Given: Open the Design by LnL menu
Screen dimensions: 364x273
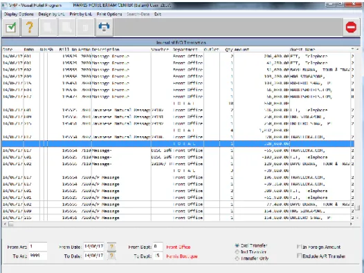Looking at the screenshot, I should point(51,14).
